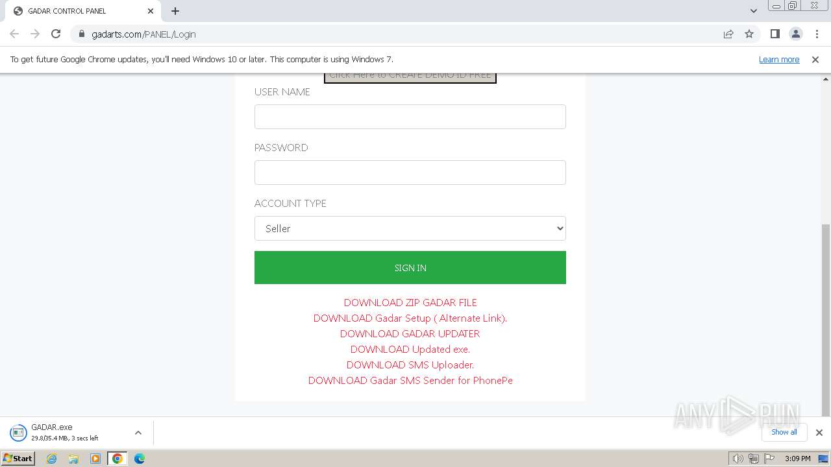Open DOWNLOAD Gadar SMS Sender for PhonePe

pos(410,380)
